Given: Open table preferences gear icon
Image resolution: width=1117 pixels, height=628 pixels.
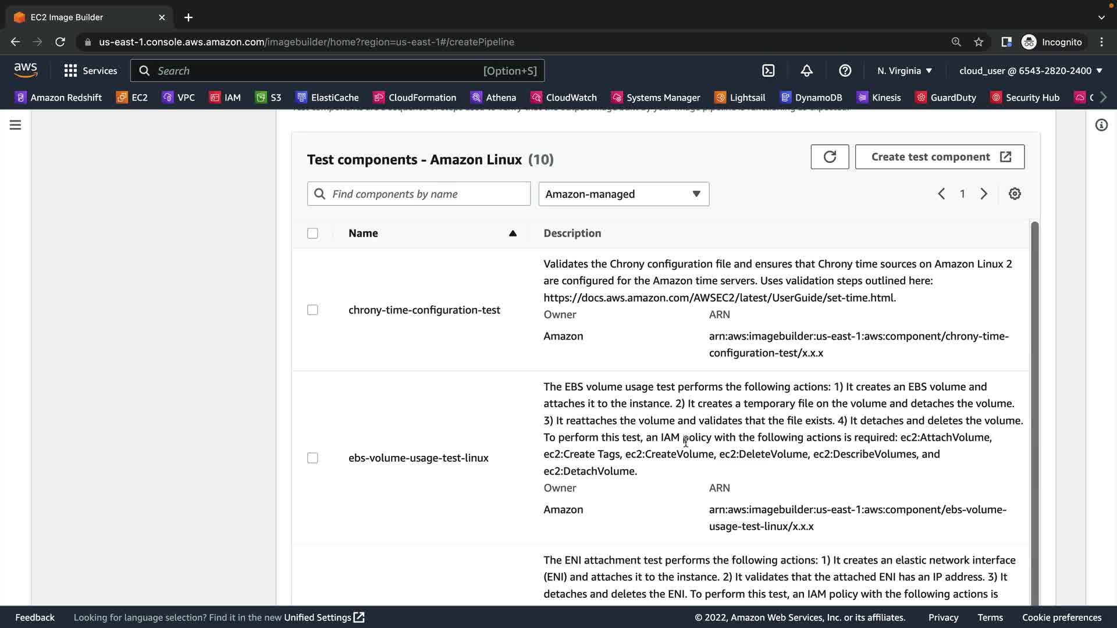Looking at the screenshot, I should pyautogui.click(x=1015, y=194).
